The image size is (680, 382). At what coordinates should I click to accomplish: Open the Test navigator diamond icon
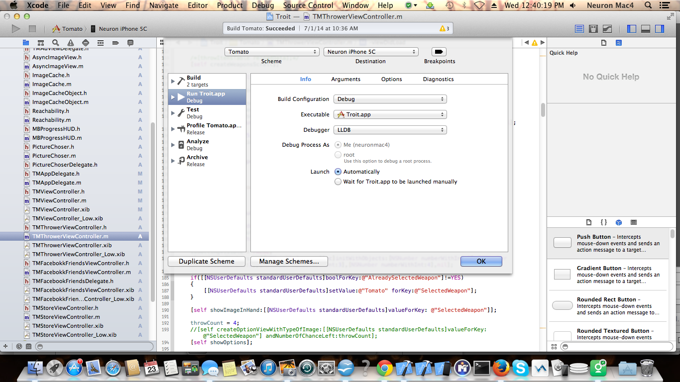[x=86, y=43]
